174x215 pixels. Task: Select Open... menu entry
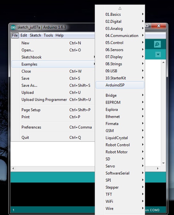pos(53,50)
